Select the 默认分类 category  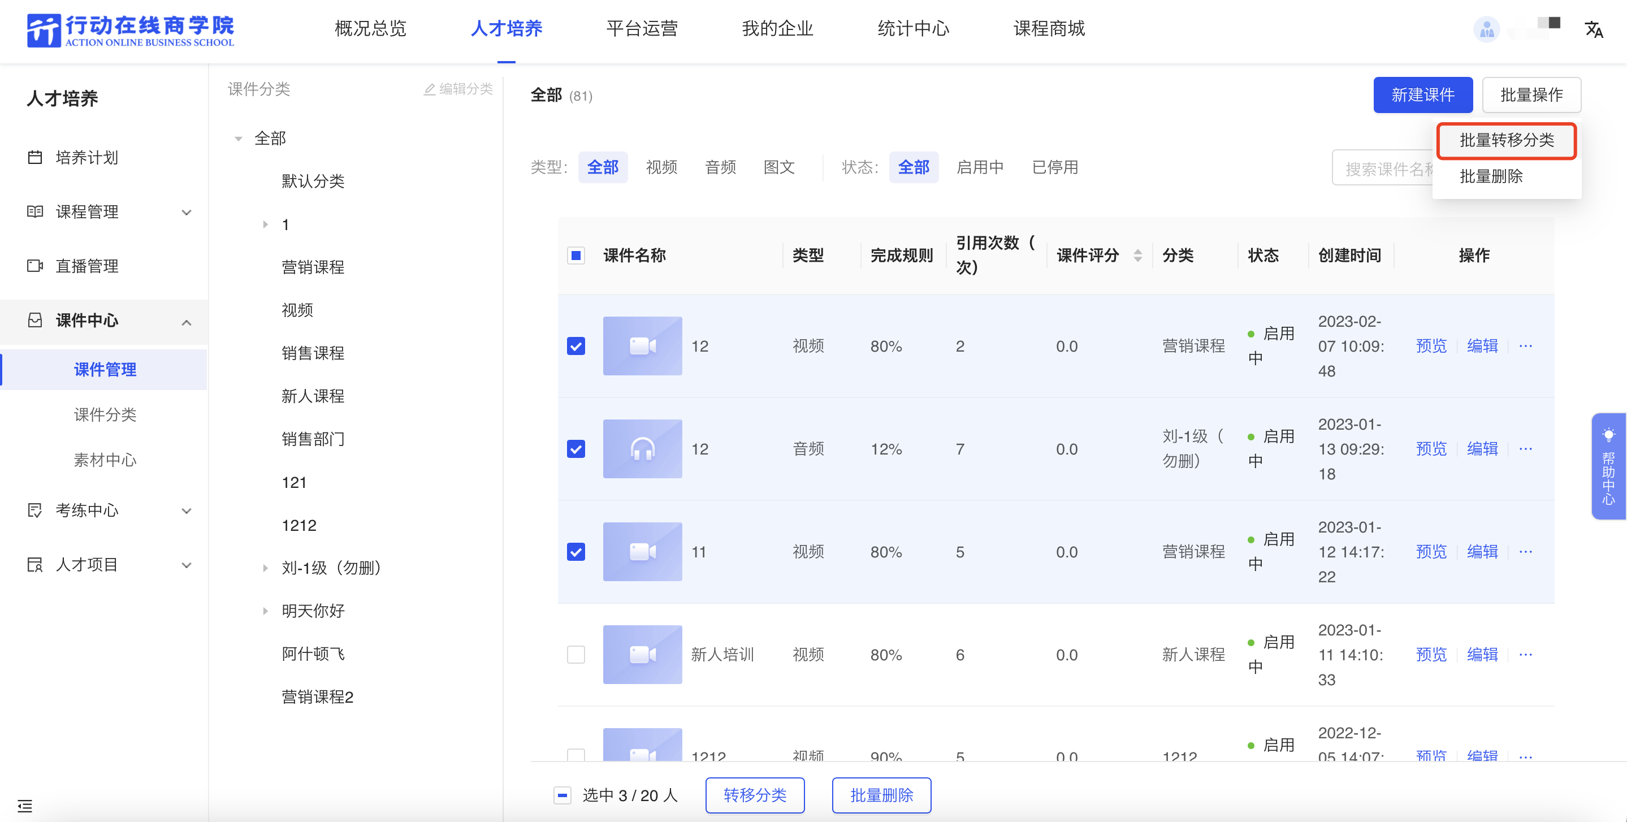point(313,181)
